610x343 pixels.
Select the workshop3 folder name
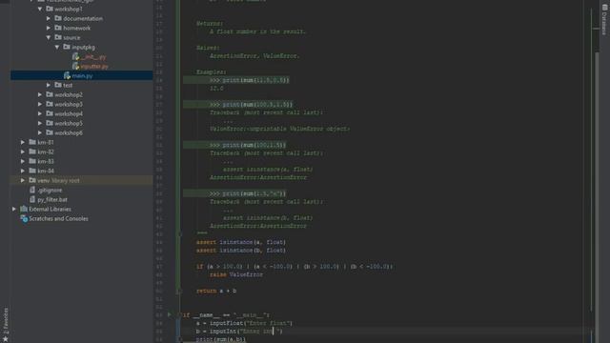[x=69, y=104]
